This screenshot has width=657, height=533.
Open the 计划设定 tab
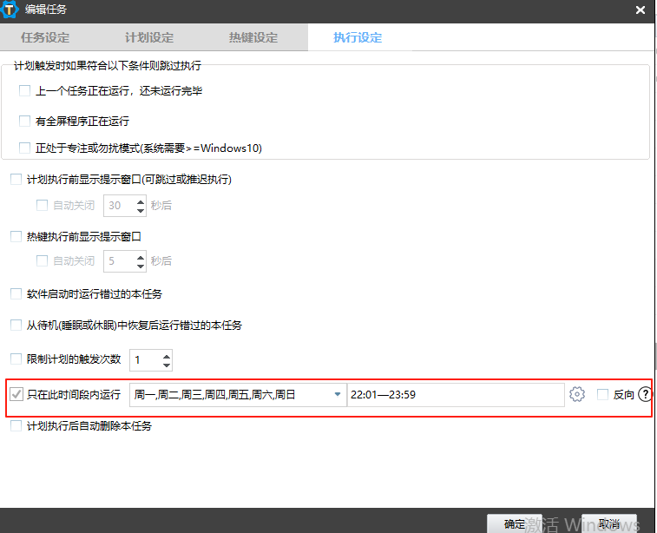pos(149,37)
